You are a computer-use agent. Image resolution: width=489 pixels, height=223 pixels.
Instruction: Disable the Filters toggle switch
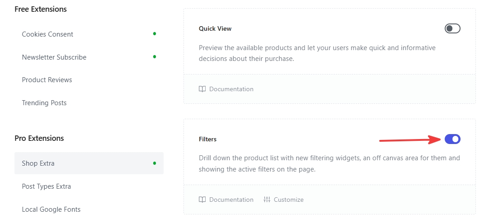pos(452,139)
